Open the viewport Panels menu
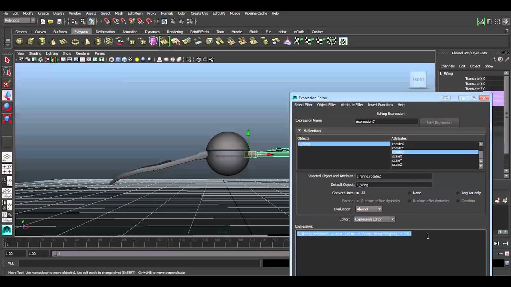Image resolution: width=511 pixels, height=287 pixels. (100, 53)
